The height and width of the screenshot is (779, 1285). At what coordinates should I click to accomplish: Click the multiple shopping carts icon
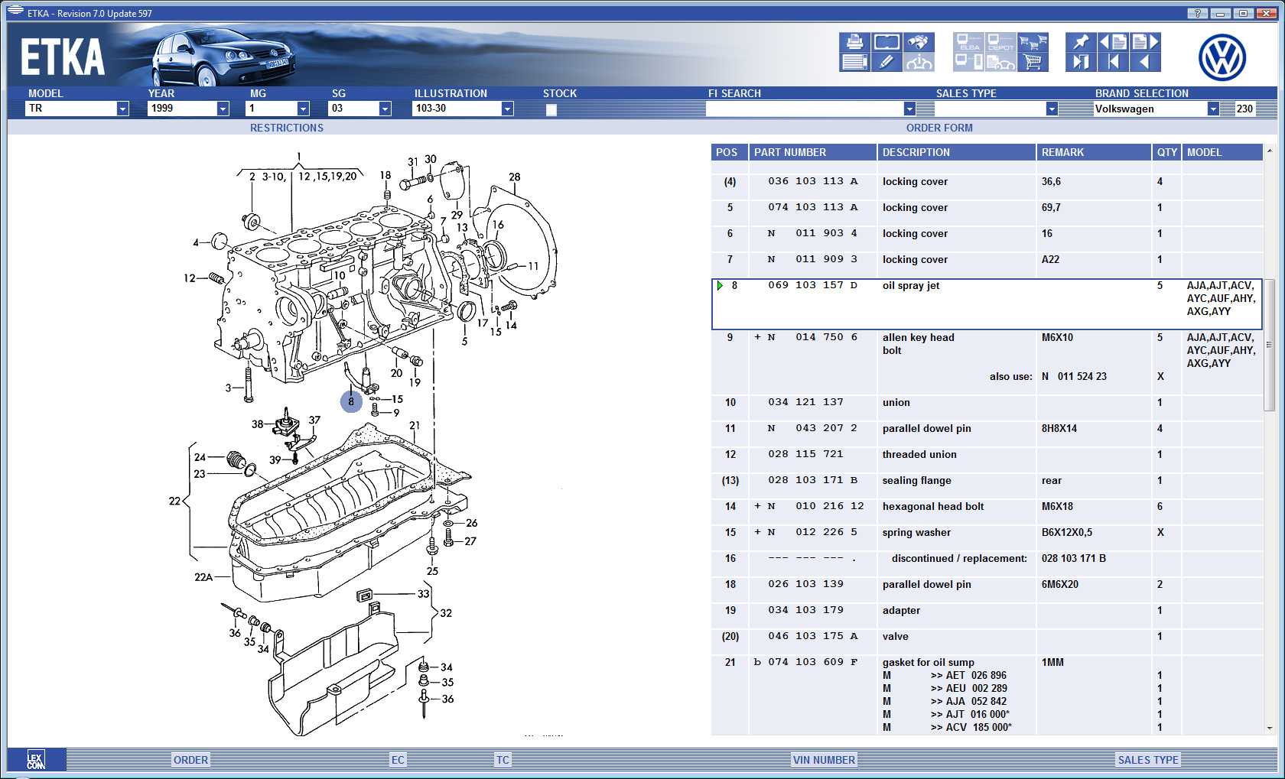(1033, 42)
